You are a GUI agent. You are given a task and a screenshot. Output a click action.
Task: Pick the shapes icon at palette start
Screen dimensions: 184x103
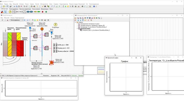point(2,12)
